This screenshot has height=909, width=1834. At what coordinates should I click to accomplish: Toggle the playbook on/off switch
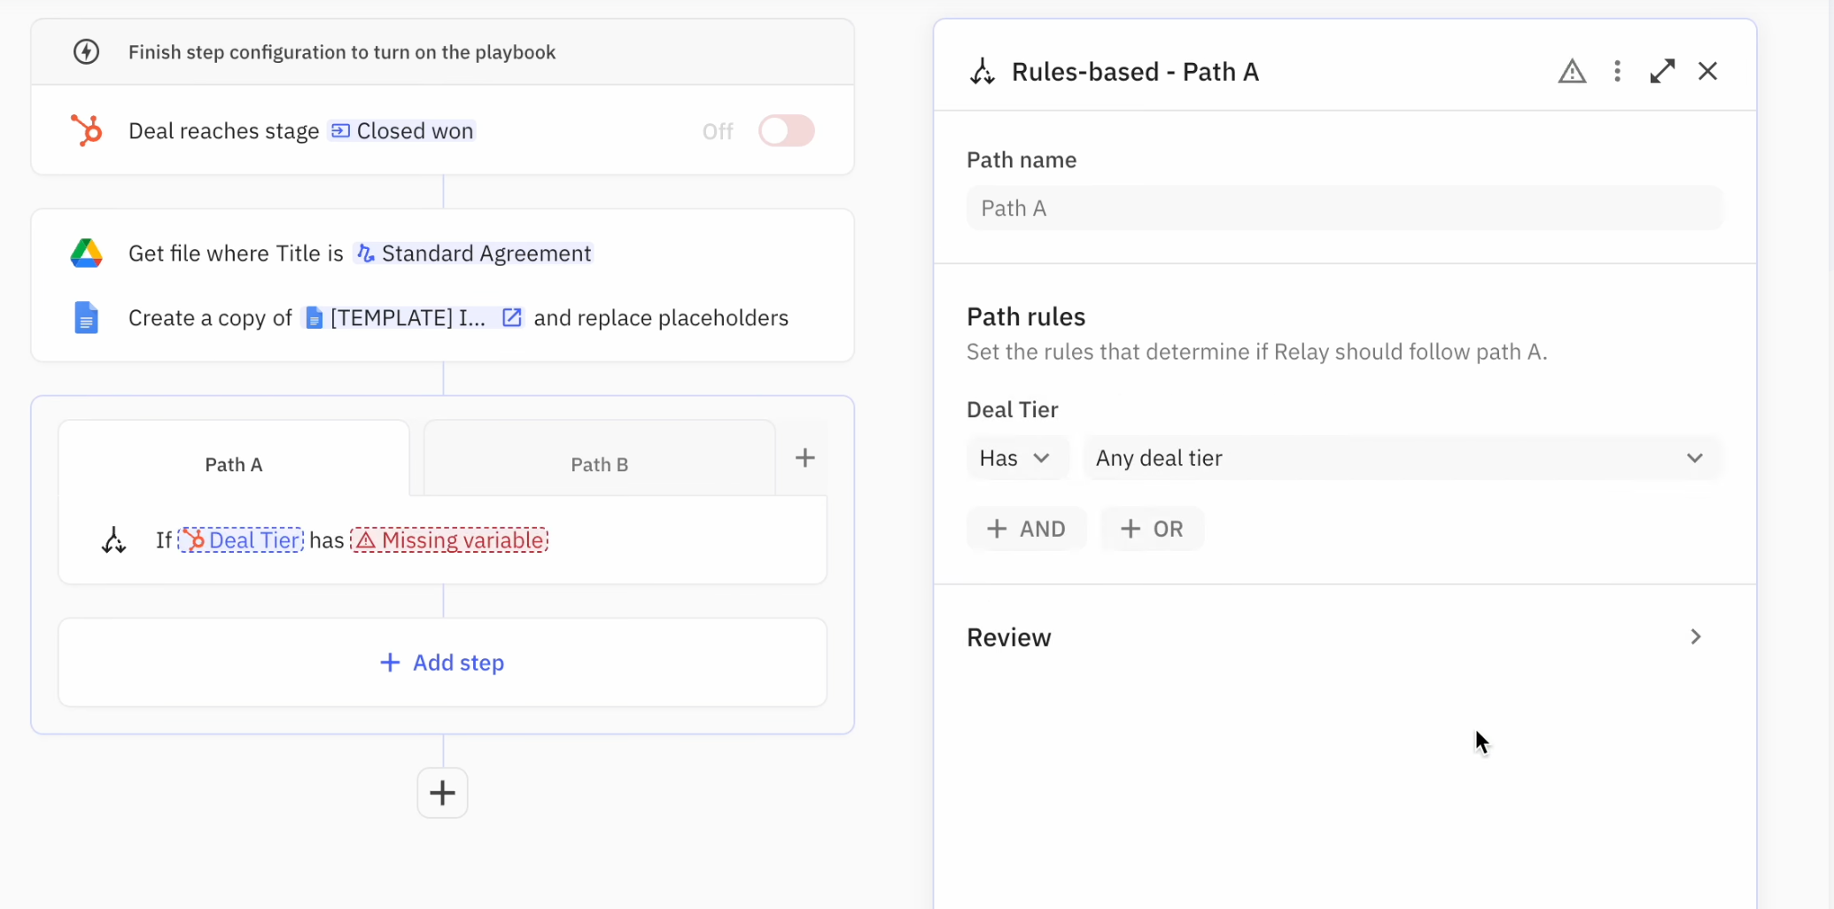coord(786,131)
